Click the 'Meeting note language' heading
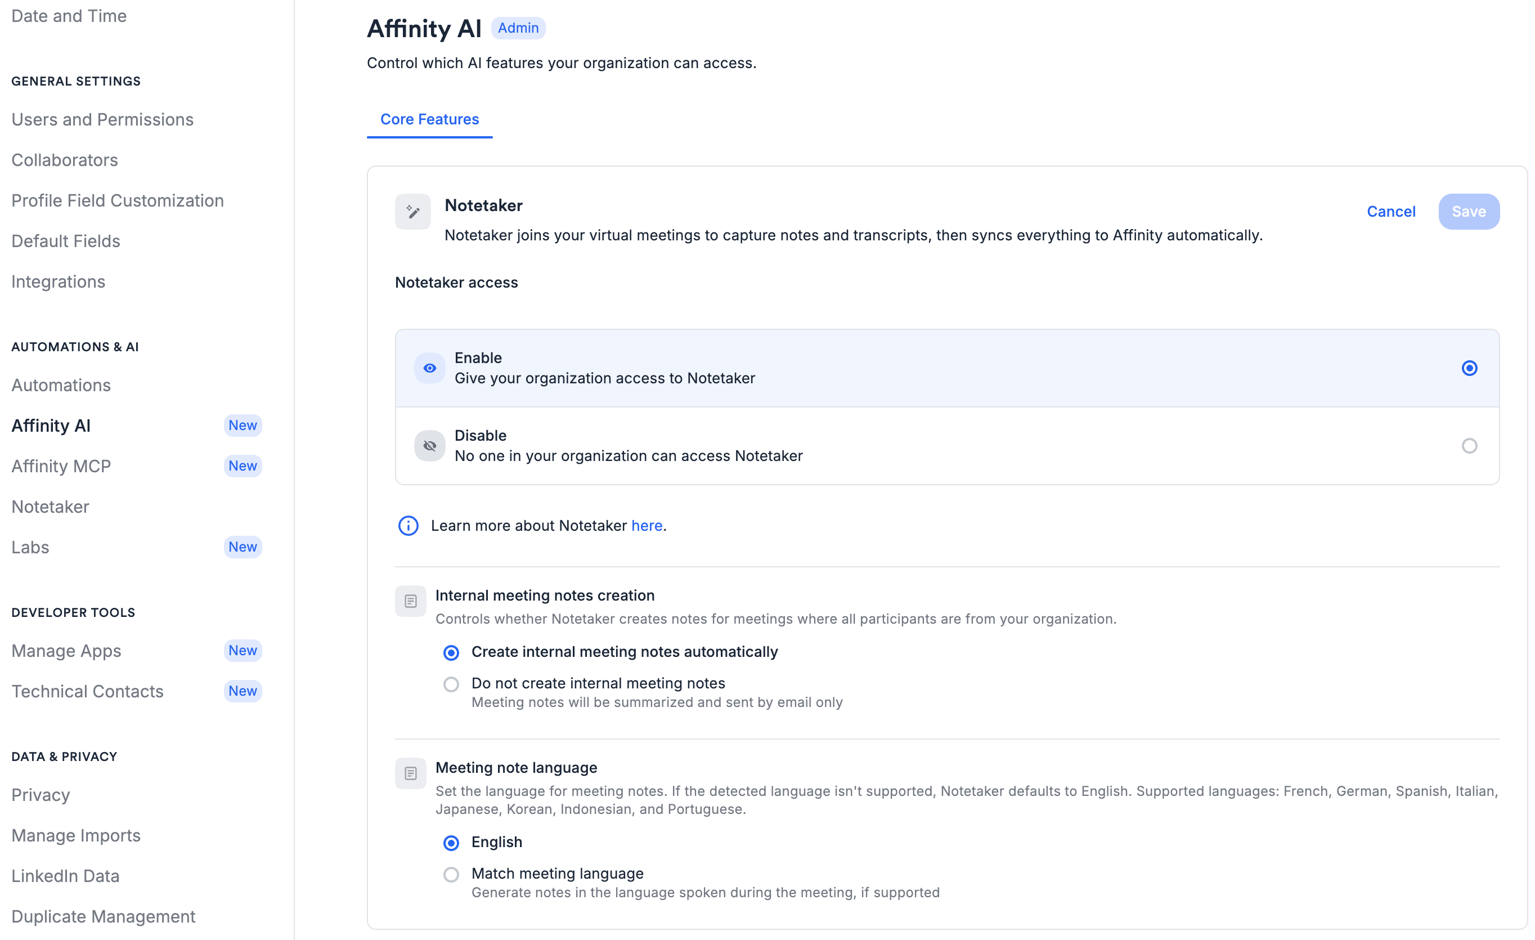This screenshot has height=940, width=1535. tap(517, 767)
